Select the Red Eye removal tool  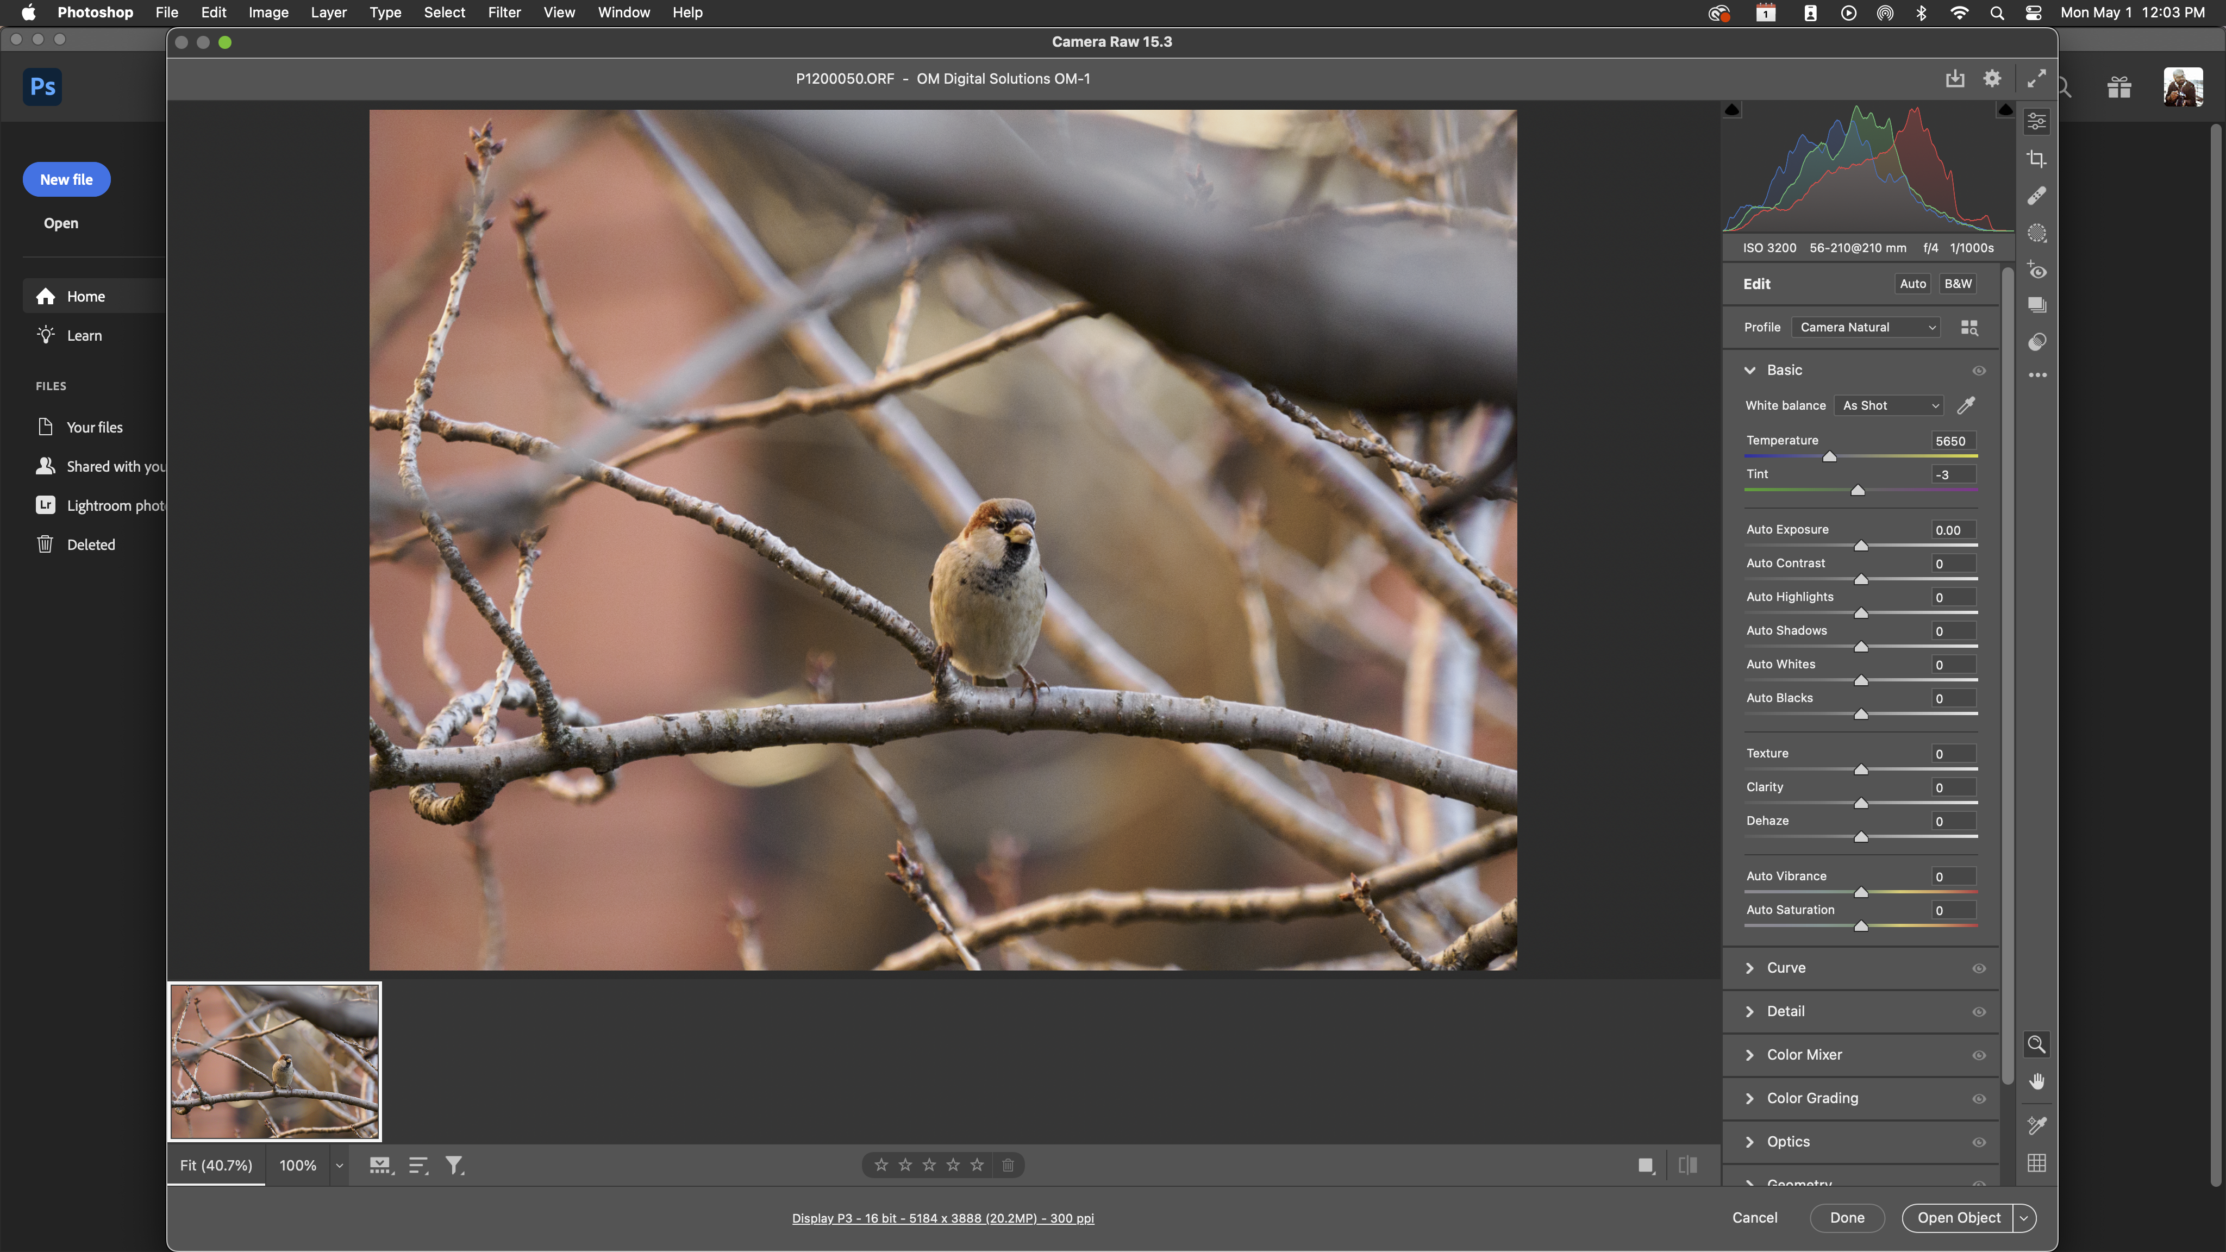(x=2037, y=271)
